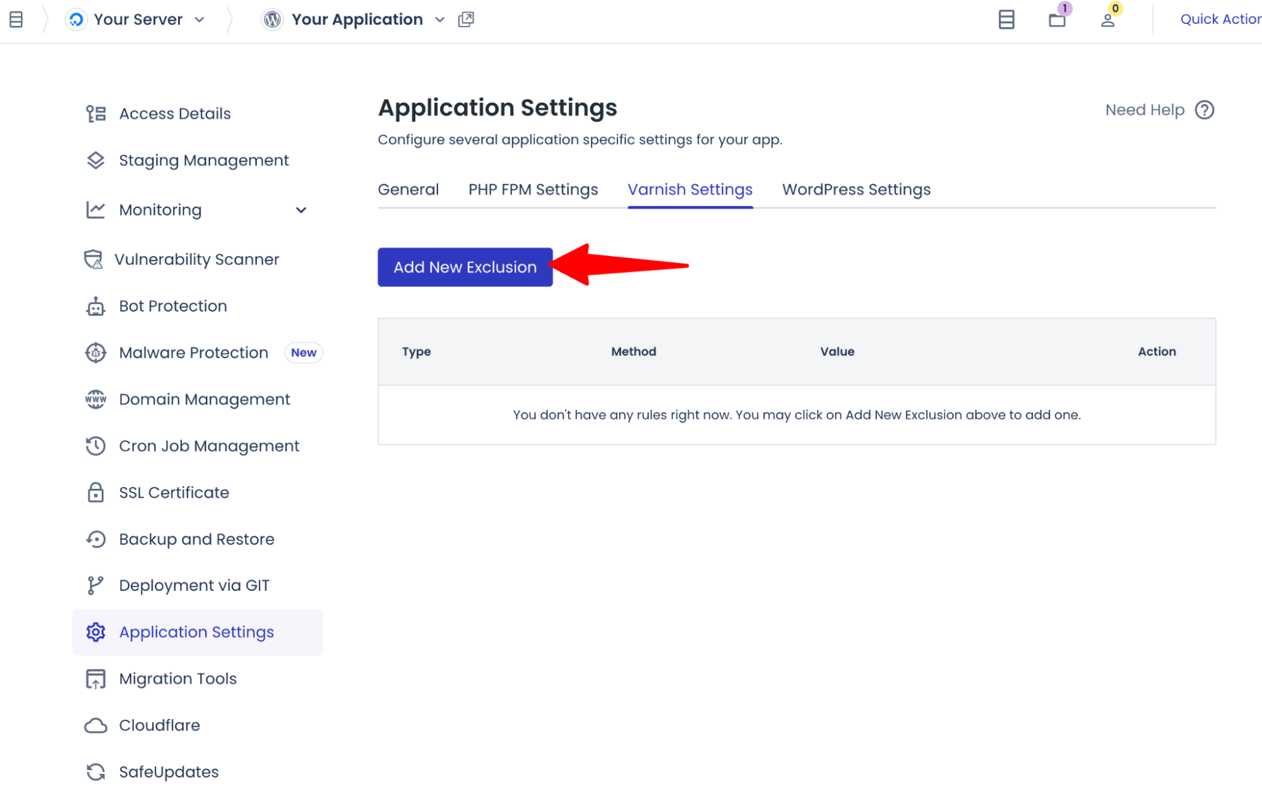The height and width of the screenshot is (789, 1262).
Task: Switch to the General tab
Action: click(408, 189)
